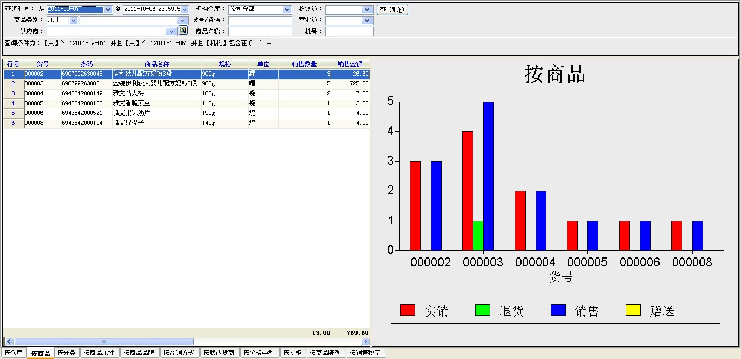Click the red 实销 legend swatch

[x=407, y=310]
